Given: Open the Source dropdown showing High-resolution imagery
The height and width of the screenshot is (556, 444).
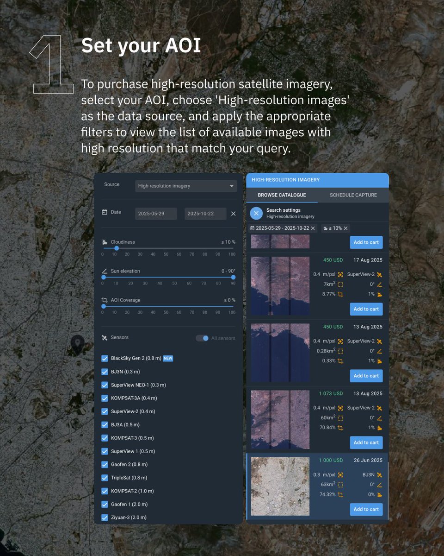Looking at the screenshot, I should click(x=186, y=186).
